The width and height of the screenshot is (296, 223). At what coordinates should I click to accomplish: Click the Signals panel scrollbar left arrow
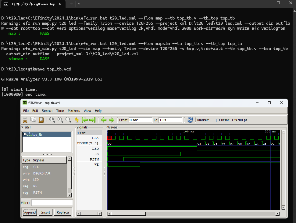point(79,214)
